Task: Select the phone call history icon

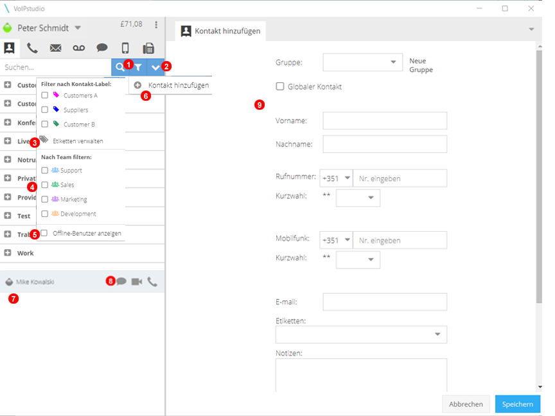Action: pyautogui.click(x=32, y=48)
